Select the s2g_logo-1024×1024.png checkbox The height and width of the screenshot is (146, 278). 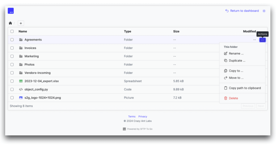pos(12,98)
